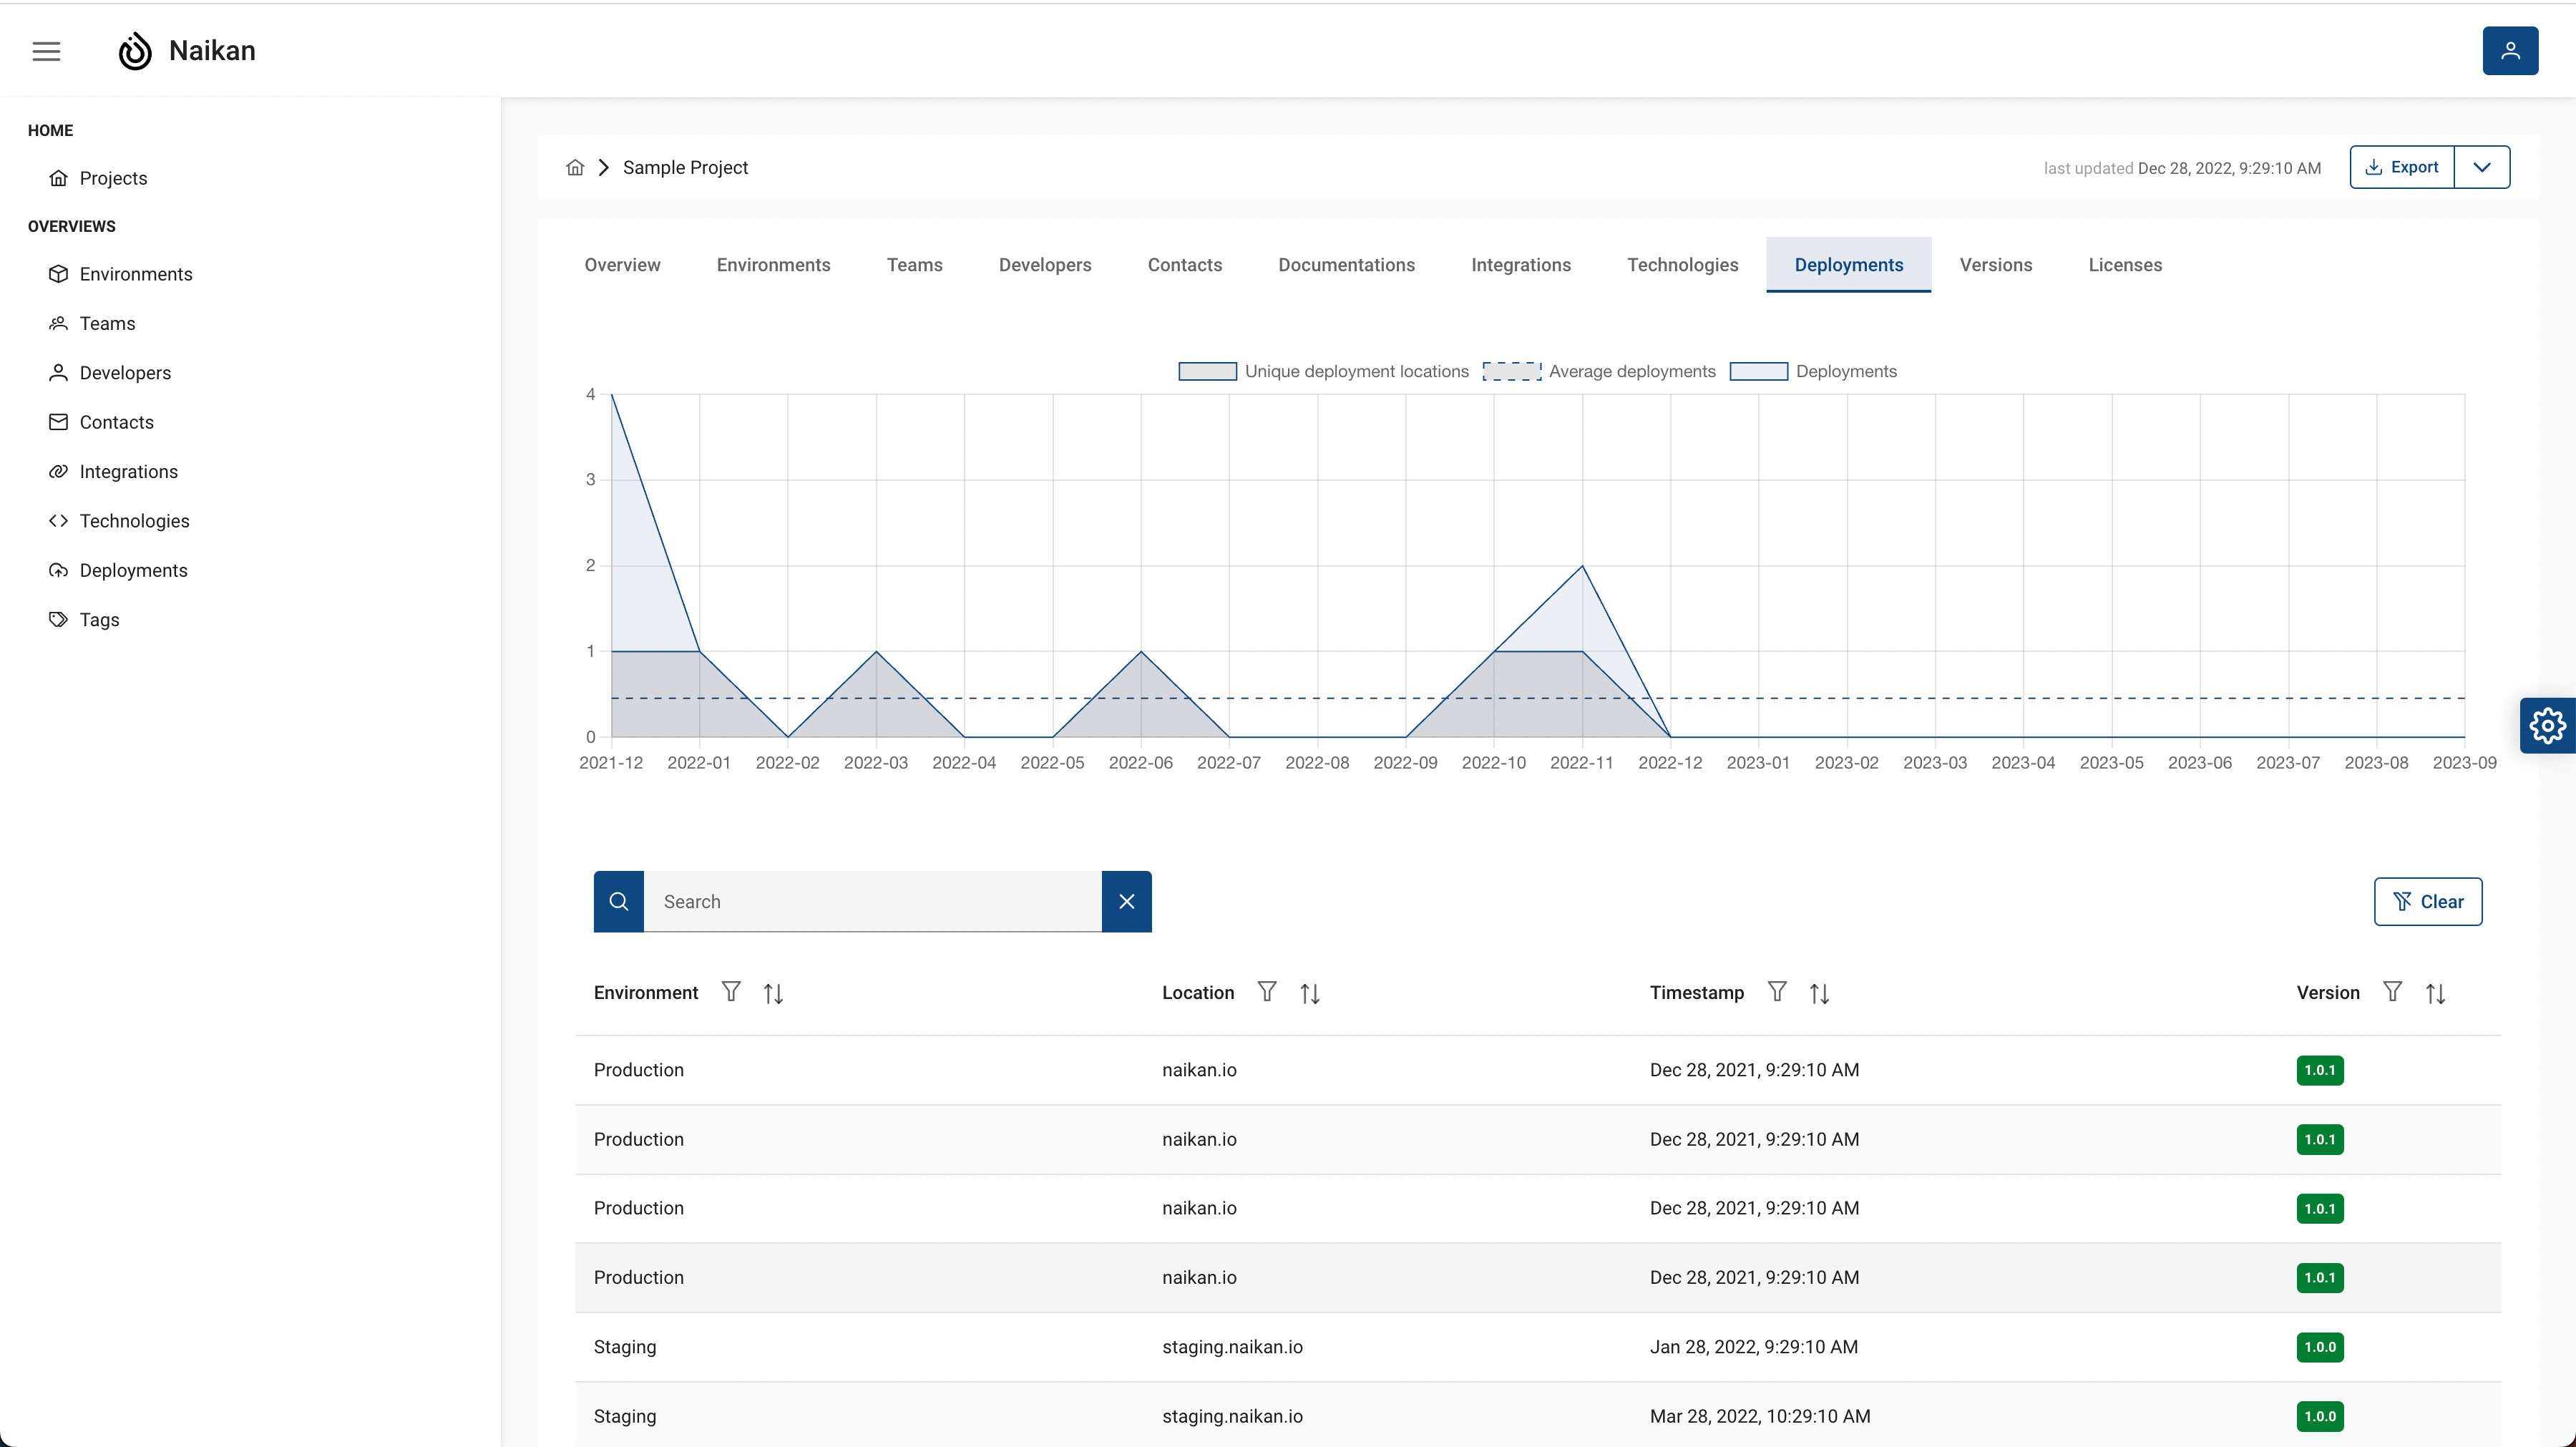Click the search input field
The image size is (2576, 1447).
(x=872, y=900)
